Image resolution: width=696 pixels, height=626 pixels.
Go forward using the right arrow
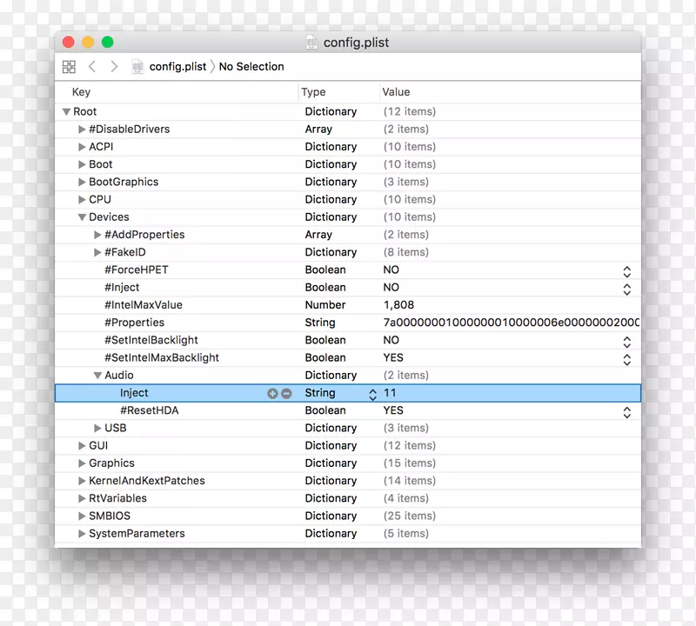coord(114,67)
